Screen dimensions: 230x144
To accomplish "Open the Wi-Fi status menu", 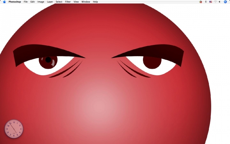I will pos(215,2).
